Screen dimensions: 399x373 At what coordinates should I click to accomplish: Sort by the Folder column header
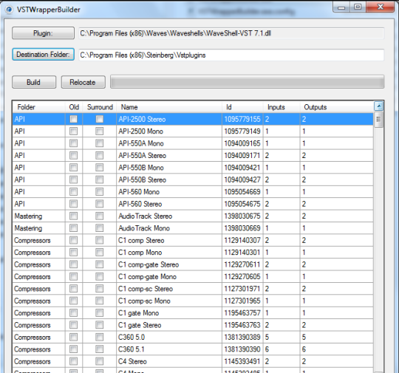click(x=38, y=107)
